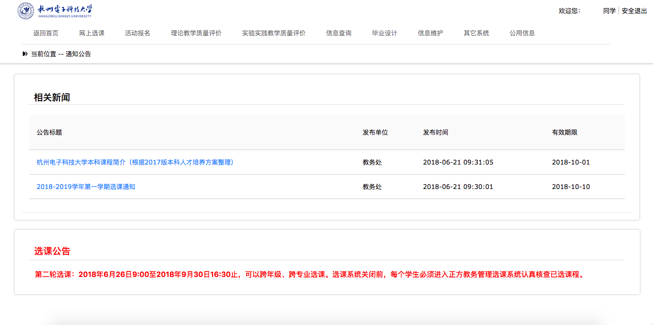
Task: Open the 杭州电子科技大学本科课程简介 announcement link
Action: point(135,162)
